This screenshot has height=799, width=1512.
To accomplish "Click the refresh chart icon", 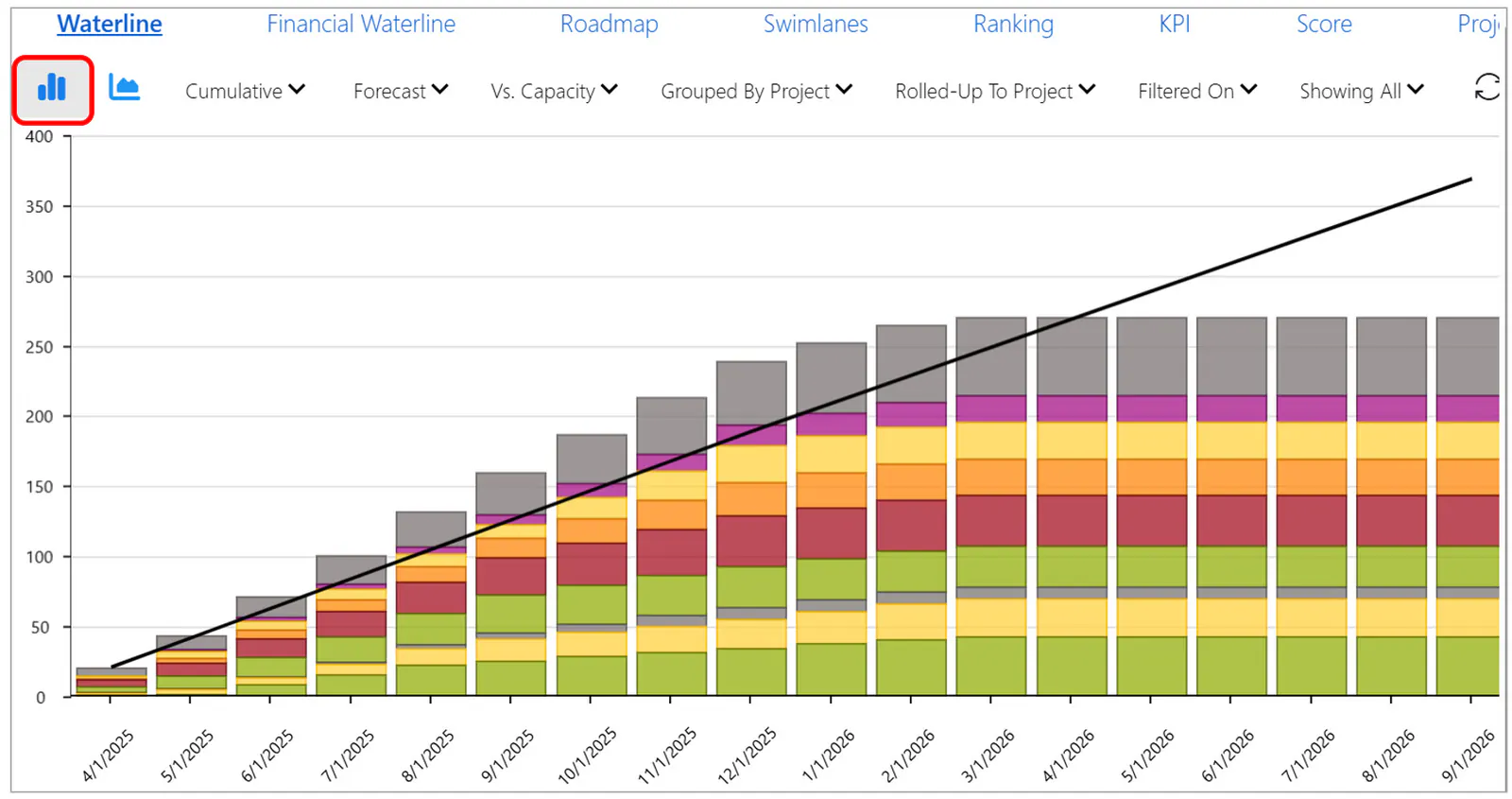I will point(1486,88).
